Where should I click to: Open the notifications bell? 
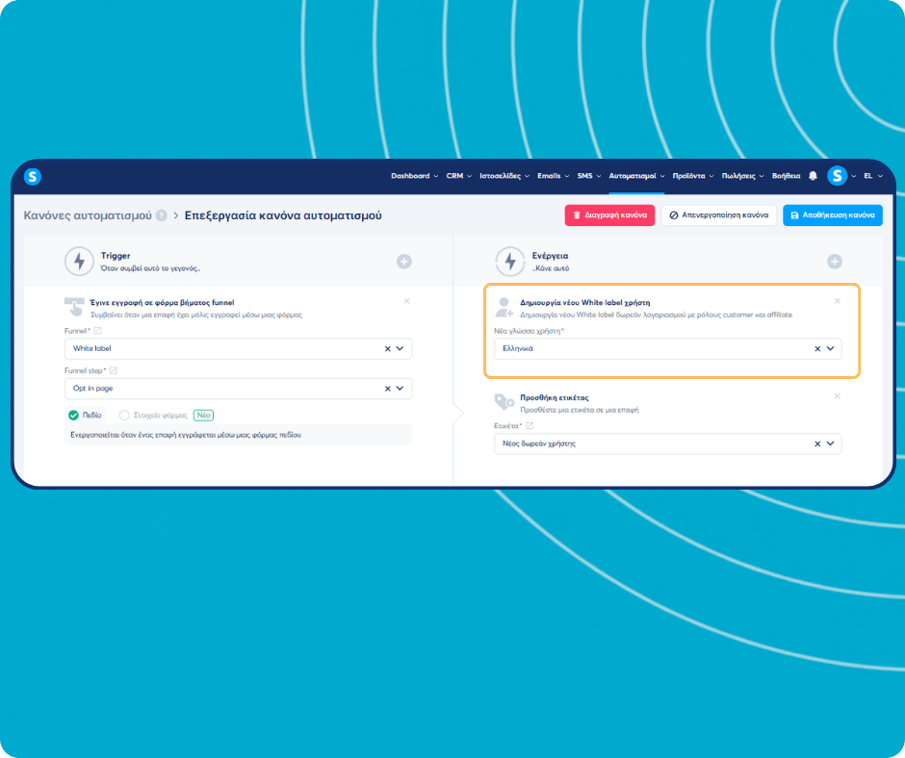813,176
